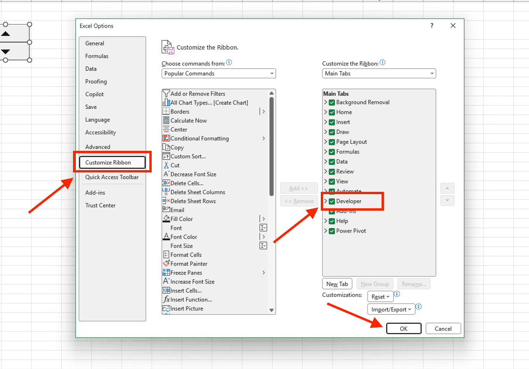Viewport: 529px width, 369px height.
Task: Click the Insert Cells icon
Action: click(x=166, y=290)
